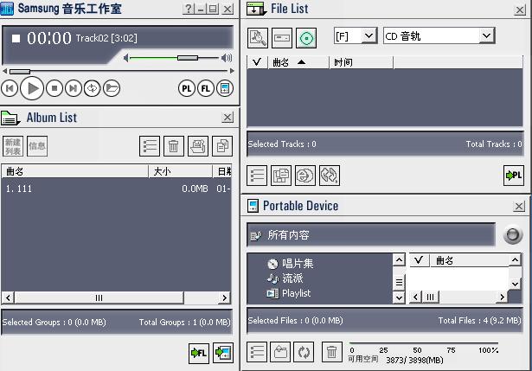Click the 新建列表 button in Album List
This screenshot has height=371, width=532.
[13, 146]
